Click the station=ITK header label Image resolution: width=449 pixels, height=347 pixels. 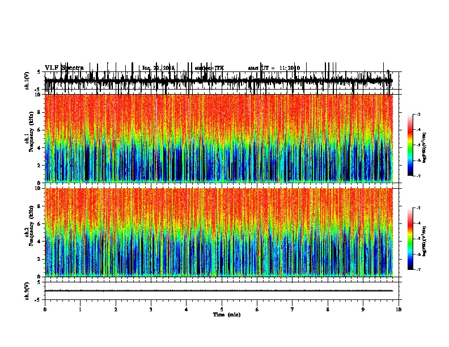click(209, 68)
